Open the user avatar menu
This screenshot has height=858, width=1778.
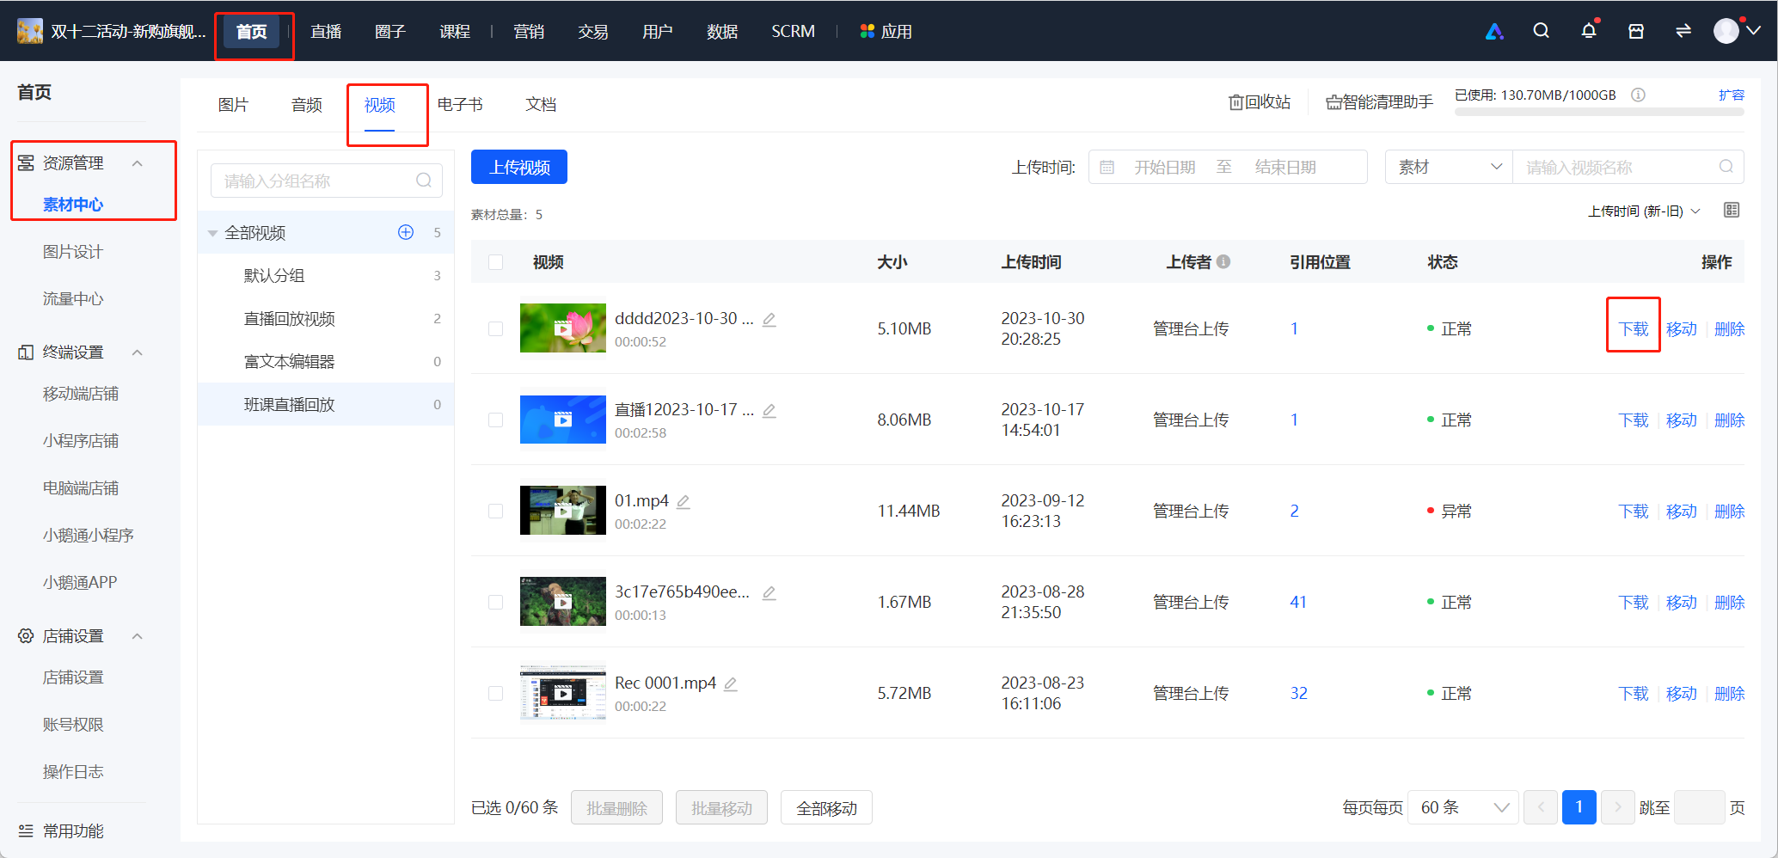(1736, 31)
